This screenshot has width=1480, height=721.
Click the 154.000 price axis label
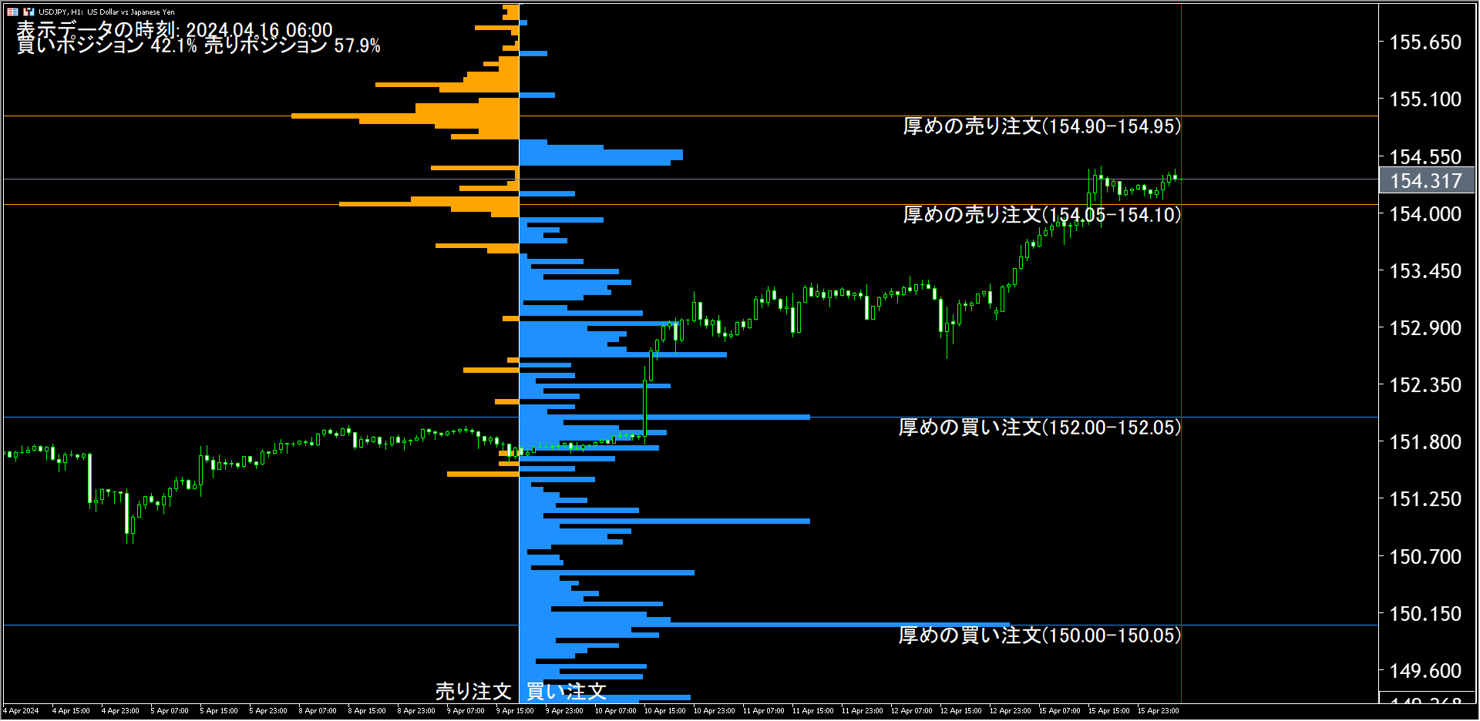(1425, 214)
